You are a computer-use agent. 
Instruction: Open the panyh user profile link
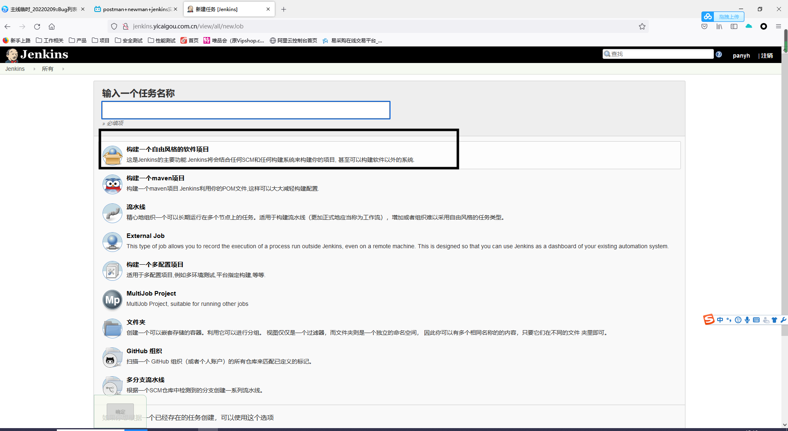coord(741,56)
